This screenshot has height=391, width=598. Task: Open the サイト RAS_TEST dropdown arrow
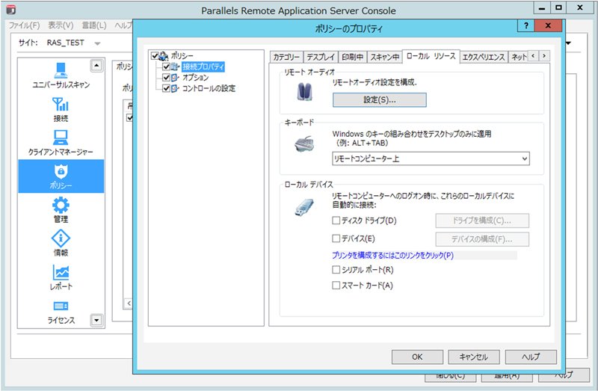point(97,43)
